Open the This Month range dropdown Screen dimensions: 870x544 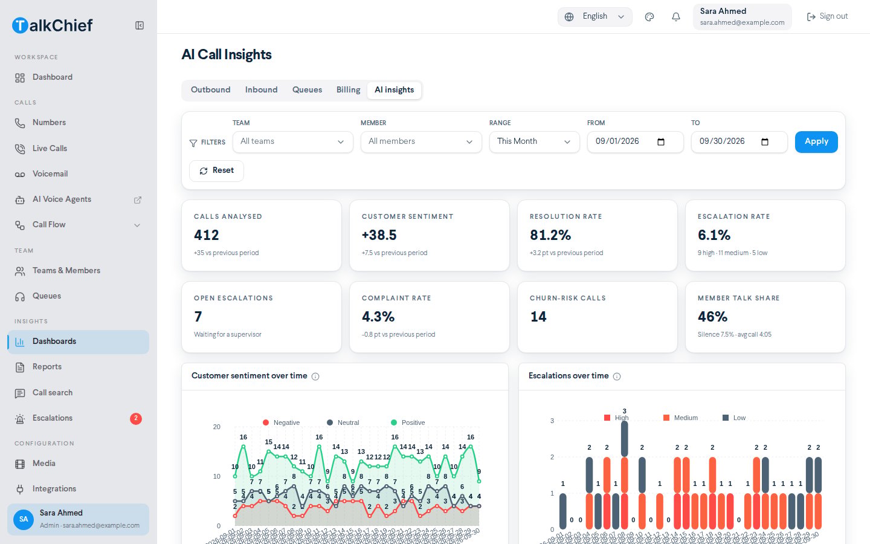(534, 142)
